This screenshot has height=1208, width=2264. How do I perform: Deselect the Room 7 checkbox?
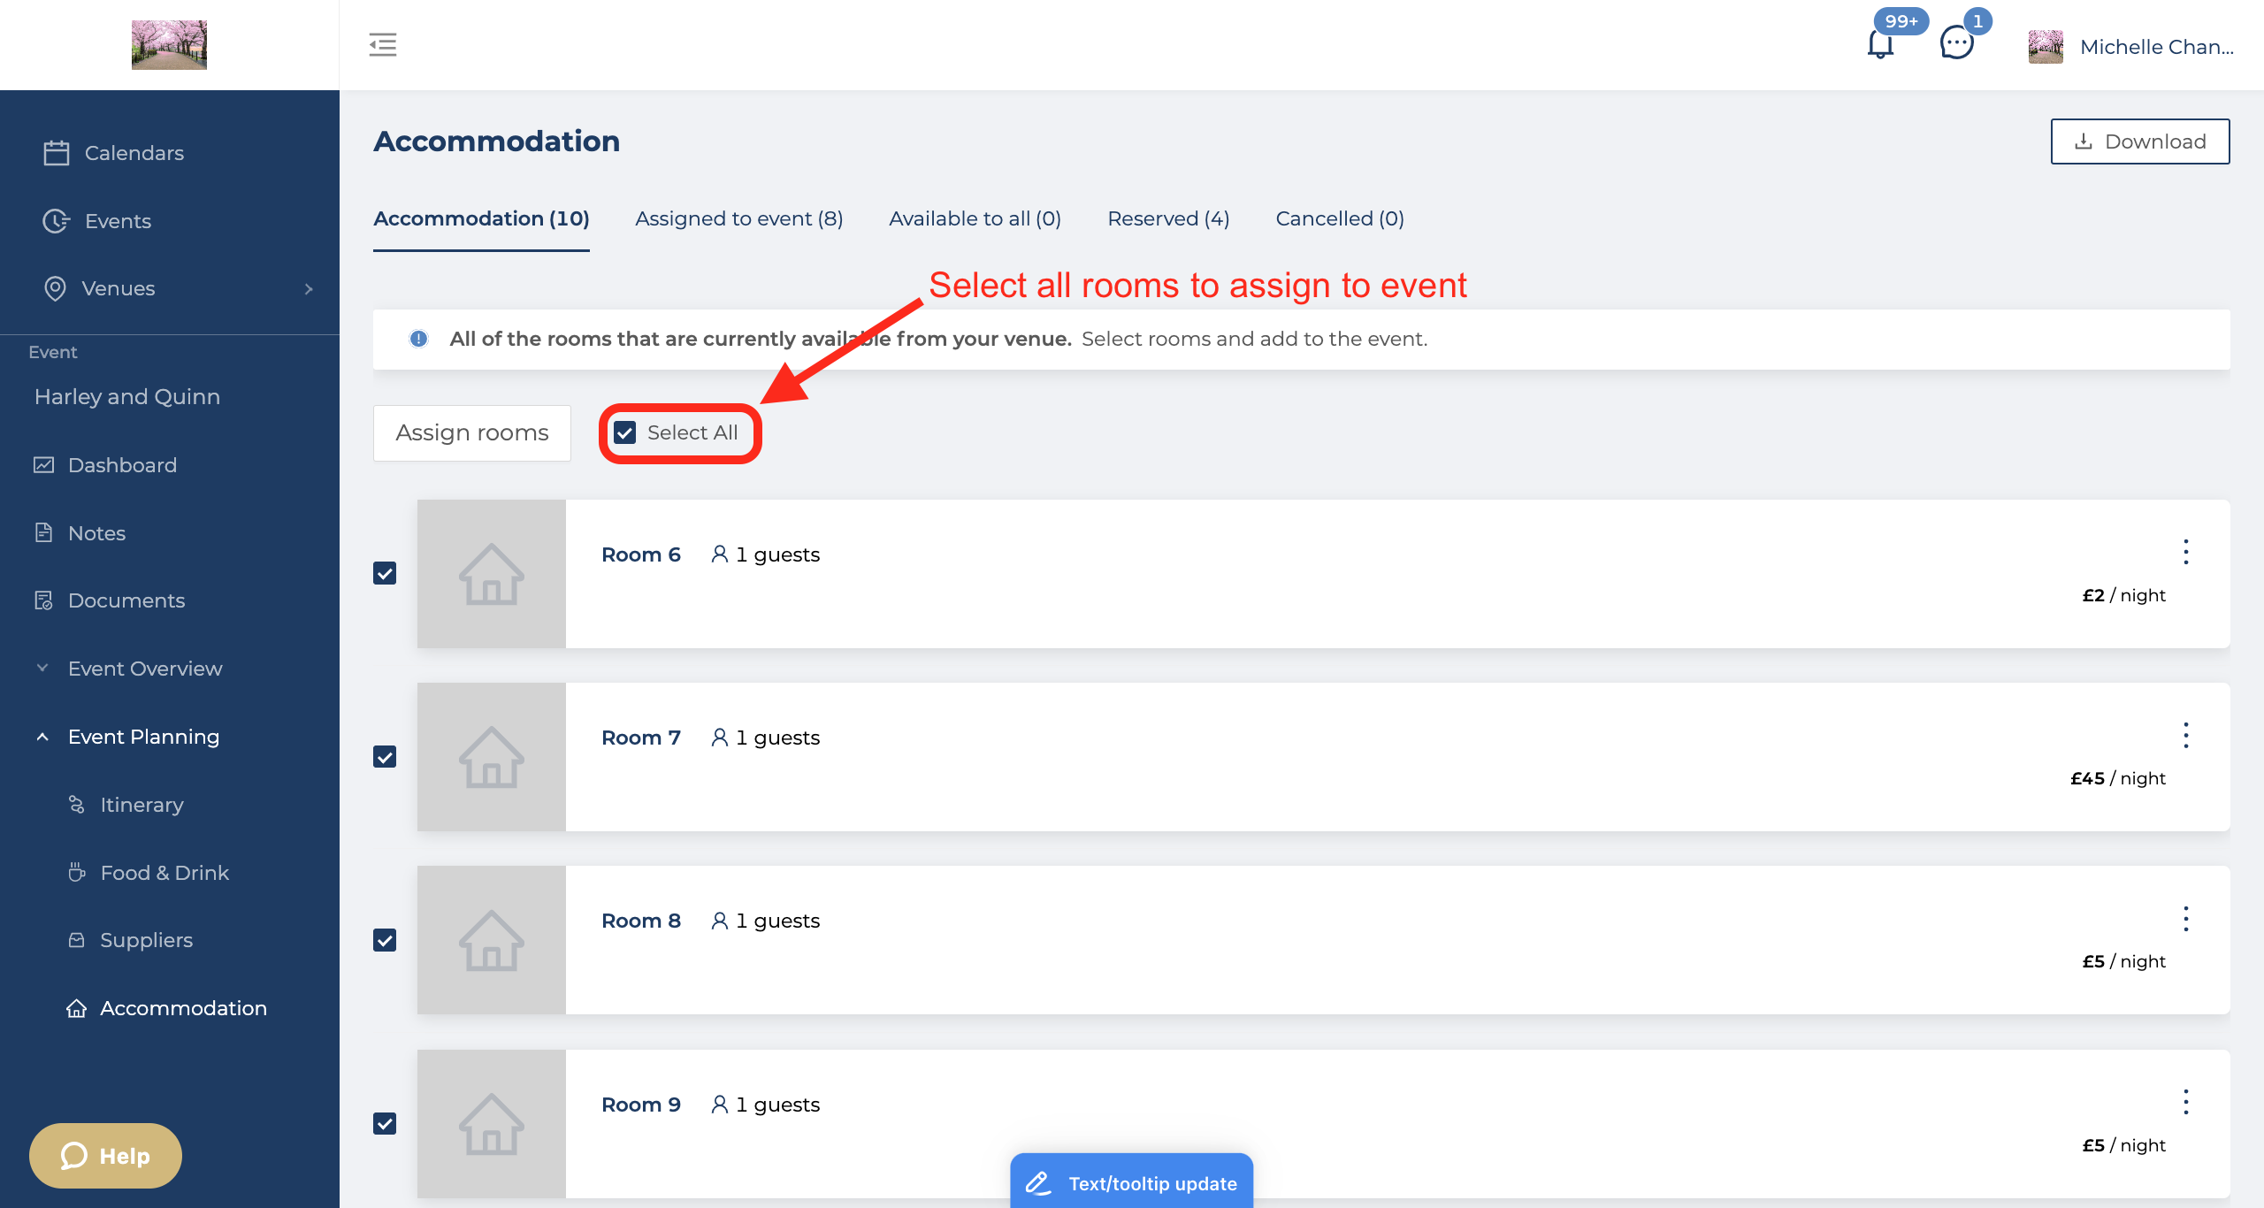click(x=385, y=757)
